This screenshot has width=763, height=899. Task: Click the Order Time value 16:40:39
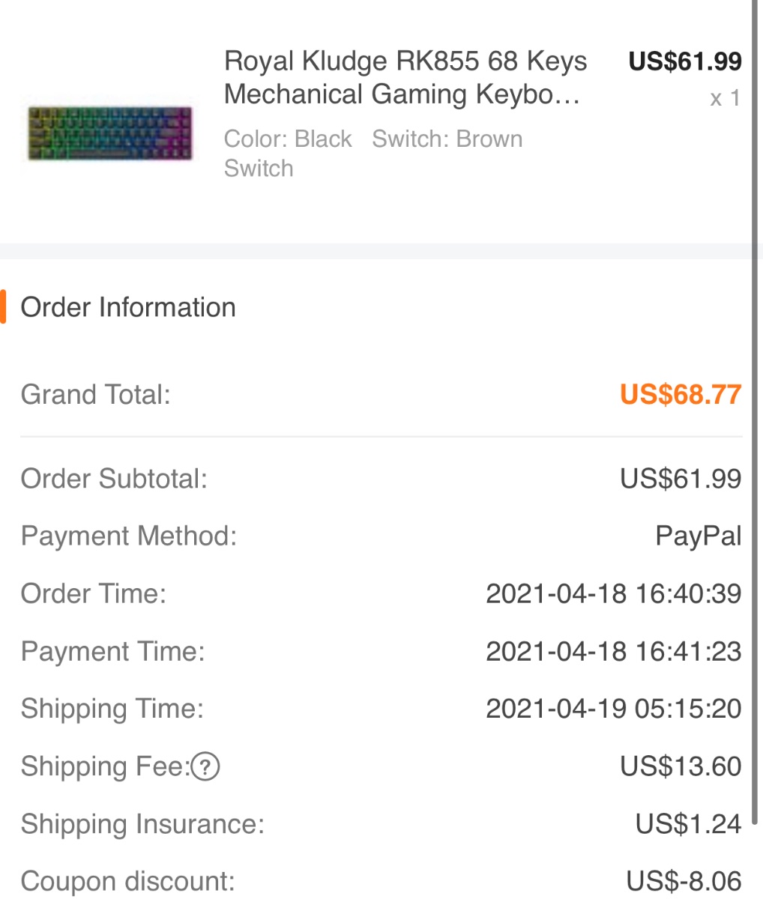(614, 593)
